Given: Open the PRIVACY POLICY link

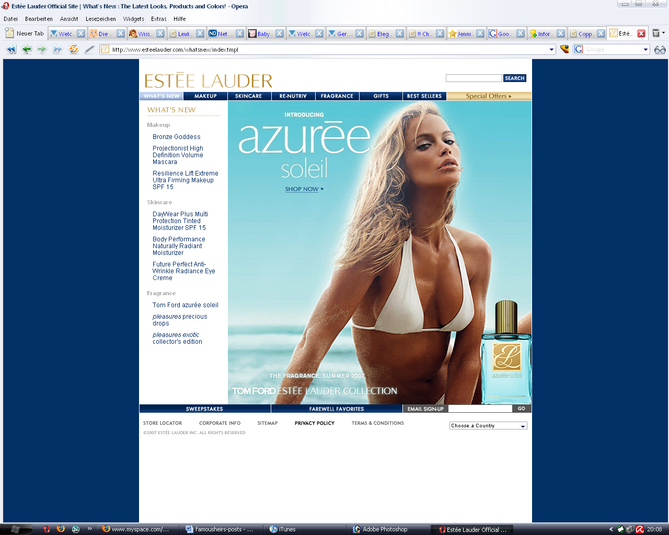Looking at the screenshot, I should point(315,423).
